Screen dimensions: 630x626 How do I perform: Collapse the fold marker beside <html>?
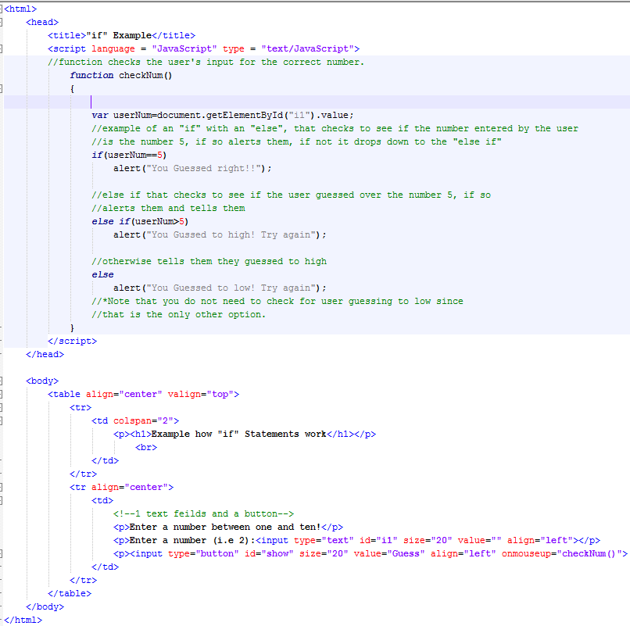[x=1, y=9]
